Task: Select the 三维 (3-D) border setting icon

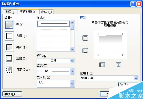Action: 9,58
